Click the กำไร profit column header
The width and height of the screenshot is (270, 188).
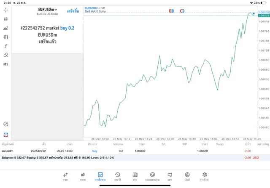click(248, 144)
